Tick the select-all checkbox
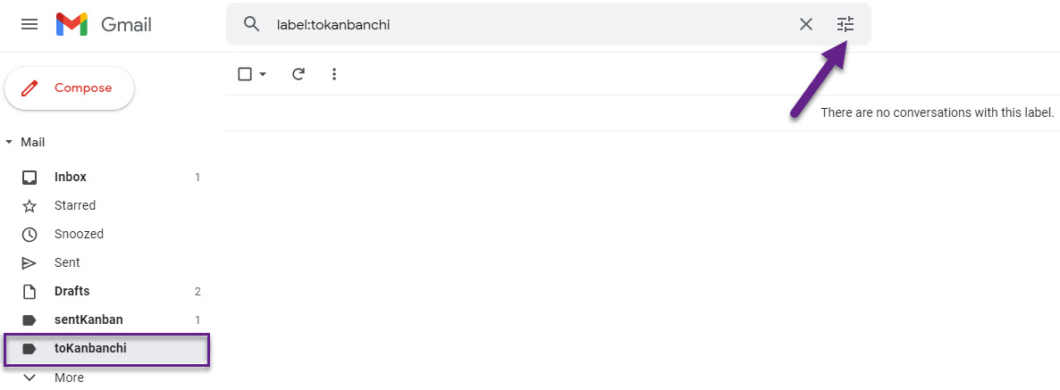 point(246,74)
